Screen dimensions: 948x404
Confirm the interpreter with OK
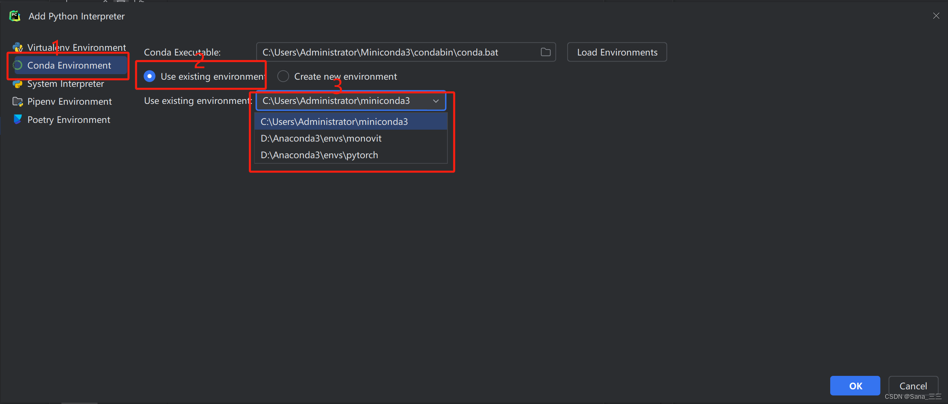pyautogui.click(x=855, y=385)
